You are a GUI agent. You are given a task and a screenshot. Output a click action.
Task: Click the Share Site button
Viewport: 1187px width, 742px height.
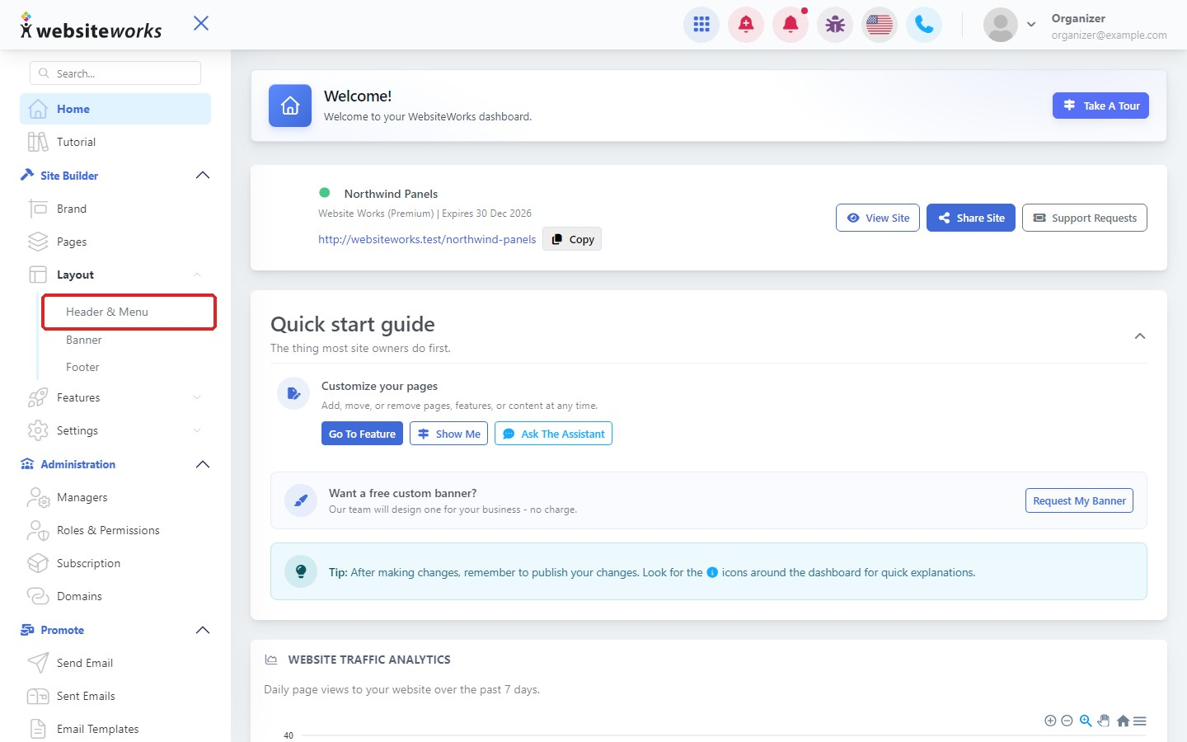coord(971,218)
